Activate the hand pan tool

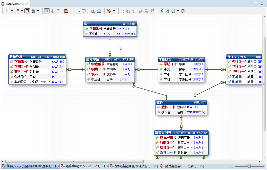pos(52,11)
